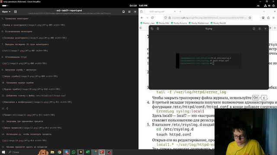The height and width of the screenshot is (155, 277).
Task: Click line '12. C' in editor
Action: click(5, 108)
